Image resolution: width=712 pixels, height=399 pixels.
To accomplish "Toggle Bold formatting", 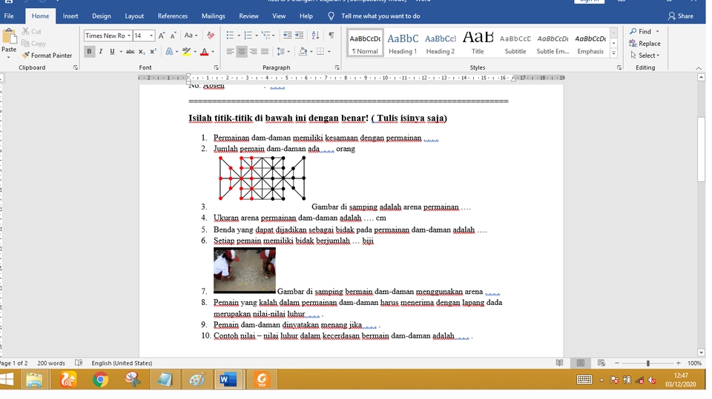I will point(89,52).
